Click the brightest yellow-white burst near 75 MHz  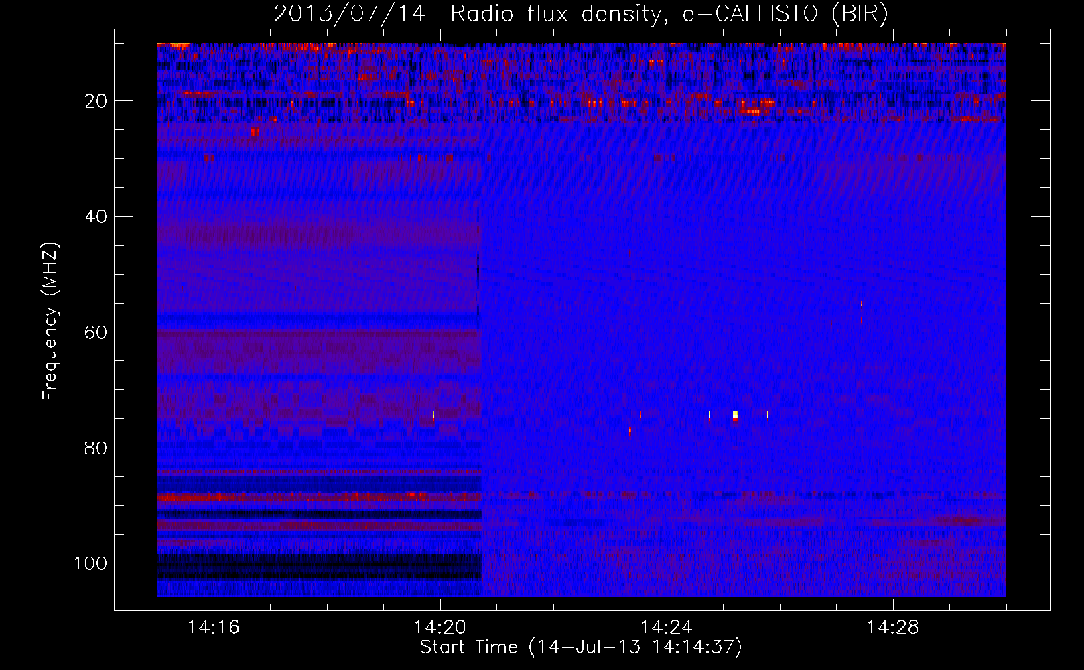point(735,415)
